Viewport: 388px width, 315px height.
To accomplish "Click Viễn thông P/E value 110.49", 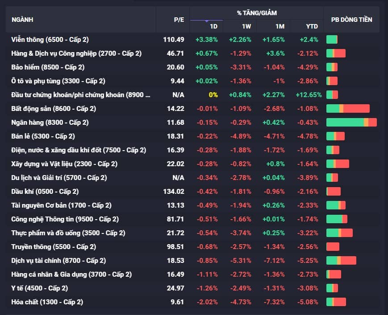I will [174, 40].
